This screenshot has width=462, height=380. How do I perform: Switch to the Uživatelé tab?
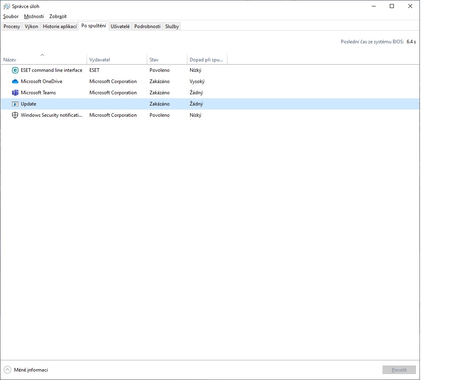[x=120, y=26]
